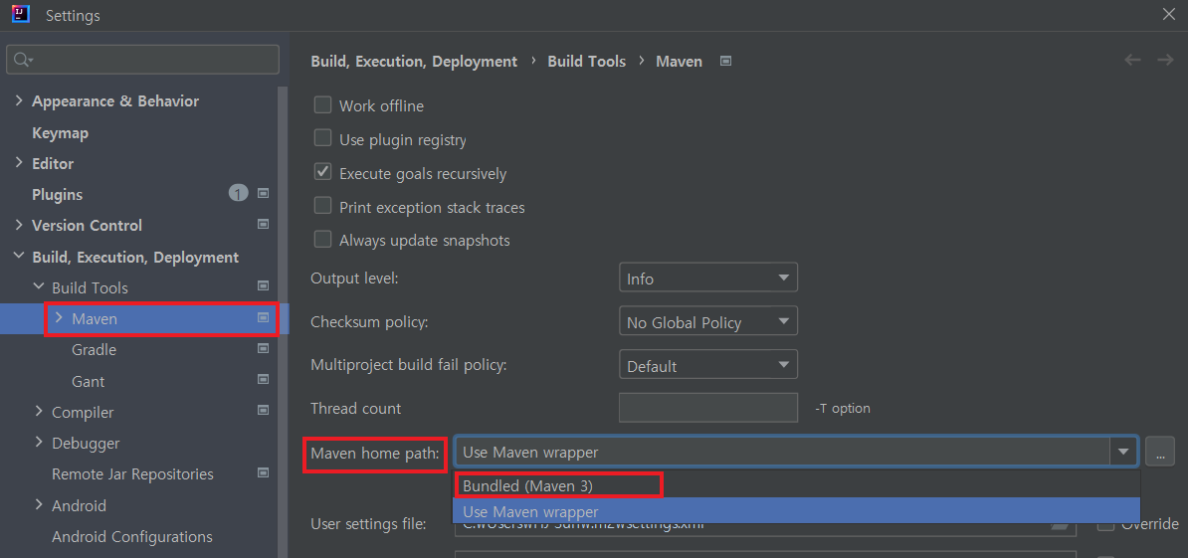The image size is (1188, 558).
Task: Click project-level icon beside Gant
Action: (263, 379)
